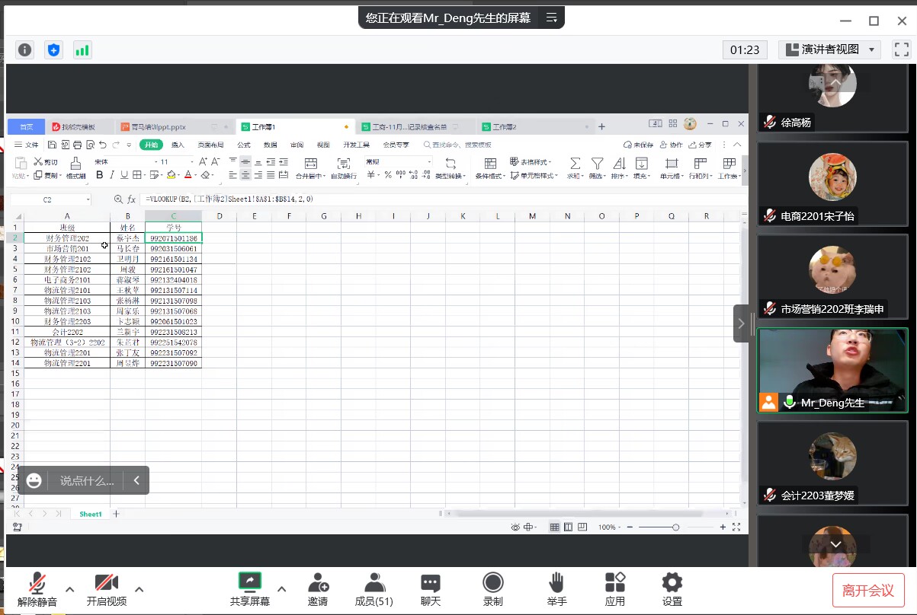Move participant list up with top chevron
Image resolution: width=917 pixels, height=615 pixels.
pyautogui.click(x=836, y=82)
